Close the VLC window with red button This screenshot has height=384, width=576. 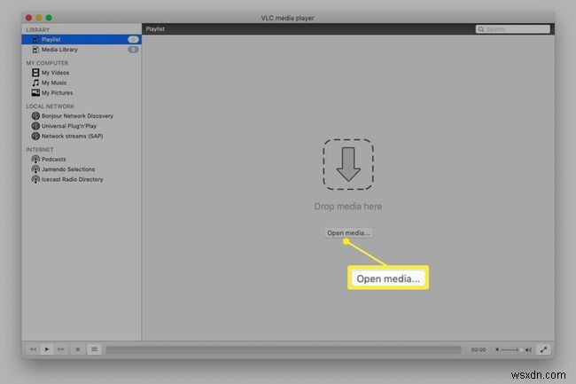pos(28,18)
